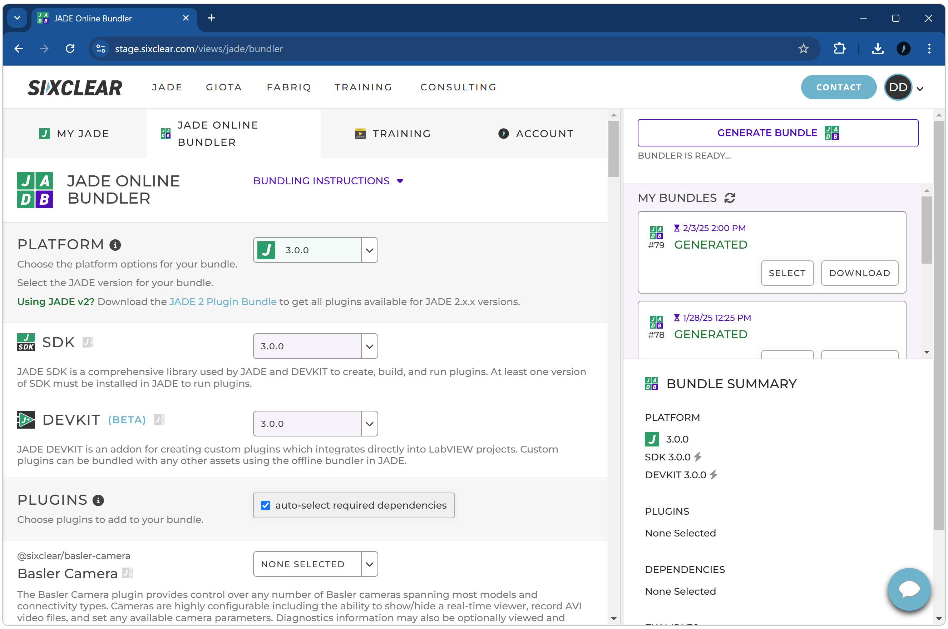
Task: Click the JADB icon on bundle #78
Action: click(x=656, y=322)
